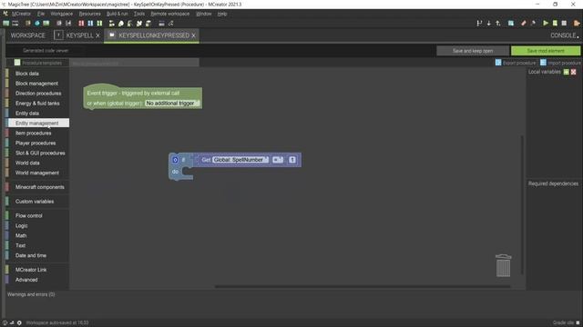Viewport: 583px width, 327px height.
Task: Close the KEYSPELL tab
Action: click(x=97, y=35)
